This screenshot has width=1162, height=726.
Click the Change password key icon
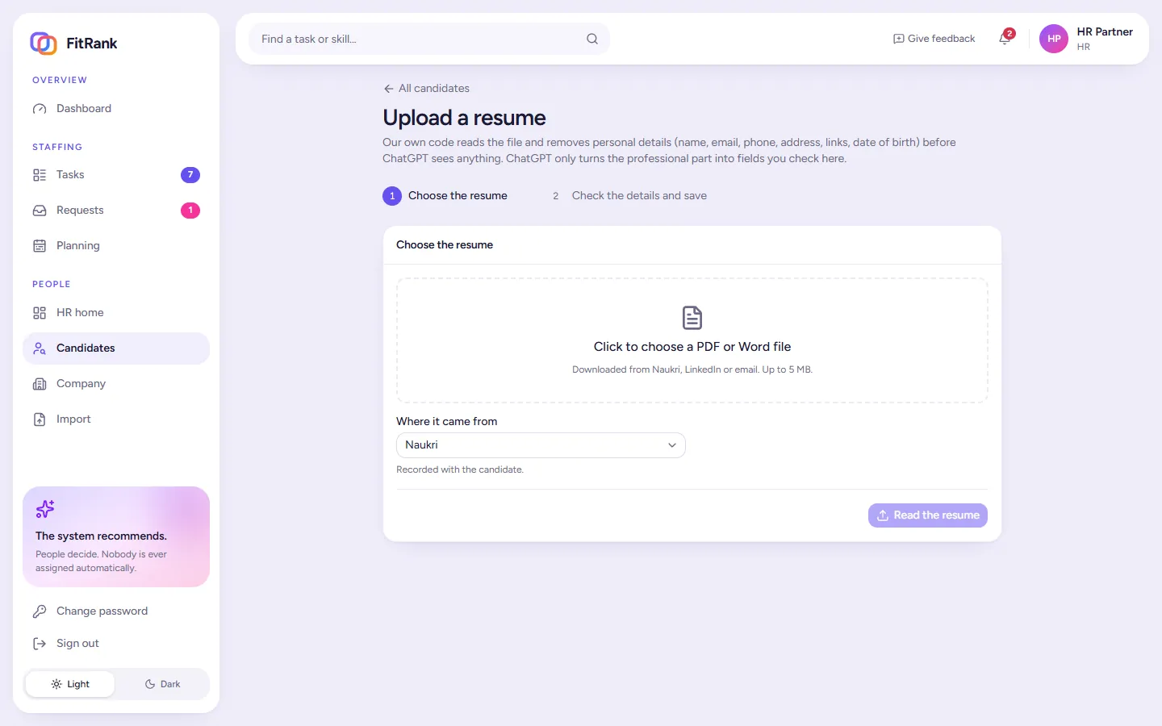(40, 611)
